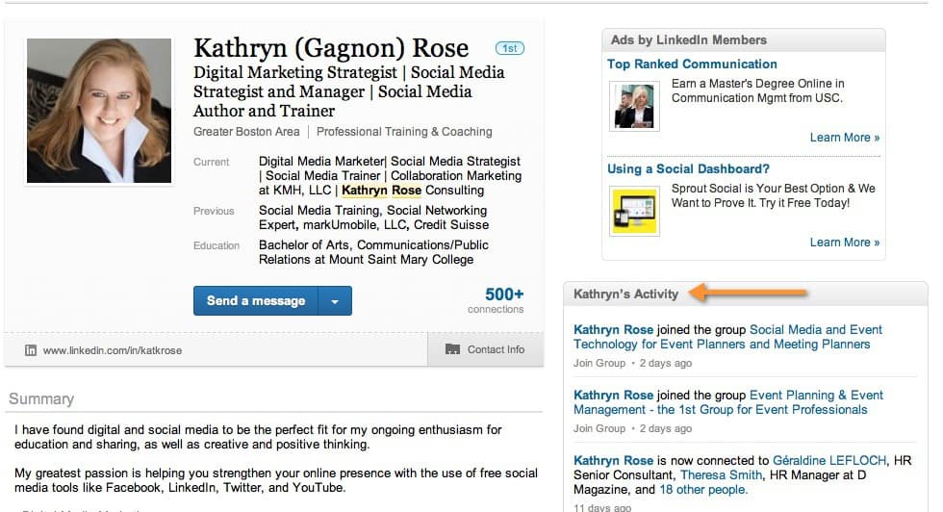943x512 pixels.
Task: Click the Contact Info card icon
Action: point(452,349)
